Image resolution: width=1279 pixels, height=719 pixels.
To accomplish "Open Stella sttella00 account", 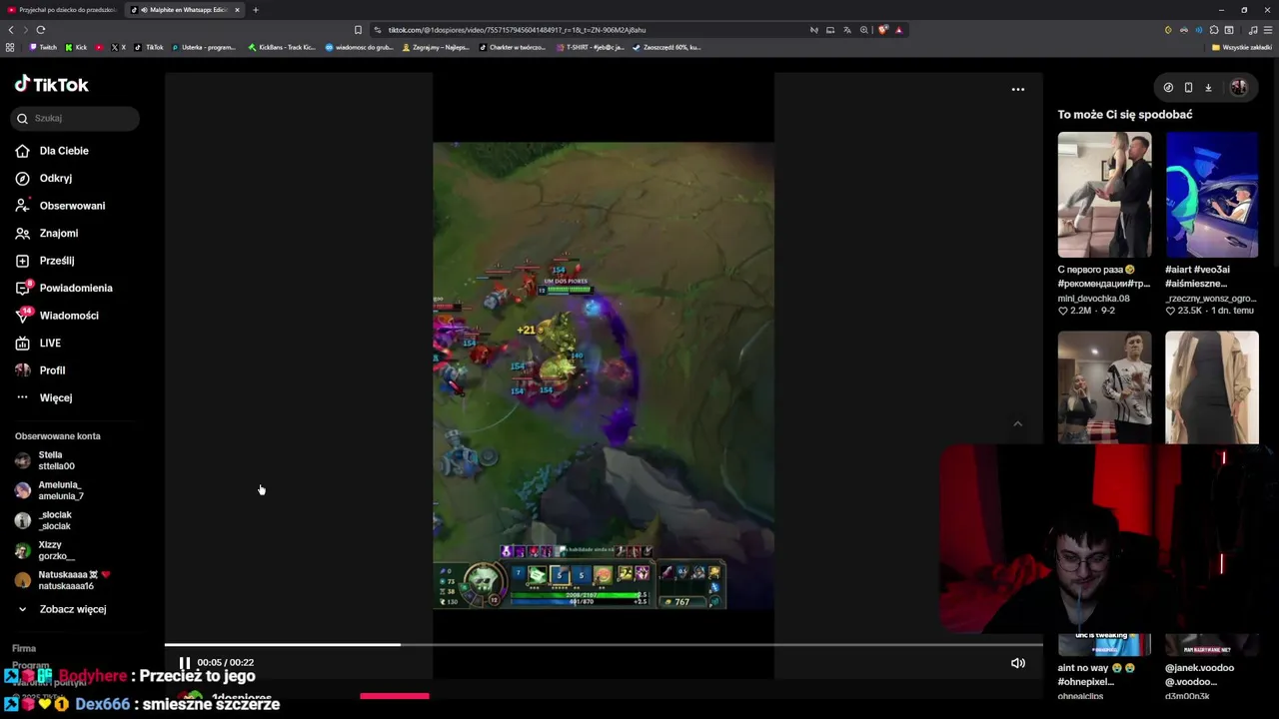I will tap(56, 460).
